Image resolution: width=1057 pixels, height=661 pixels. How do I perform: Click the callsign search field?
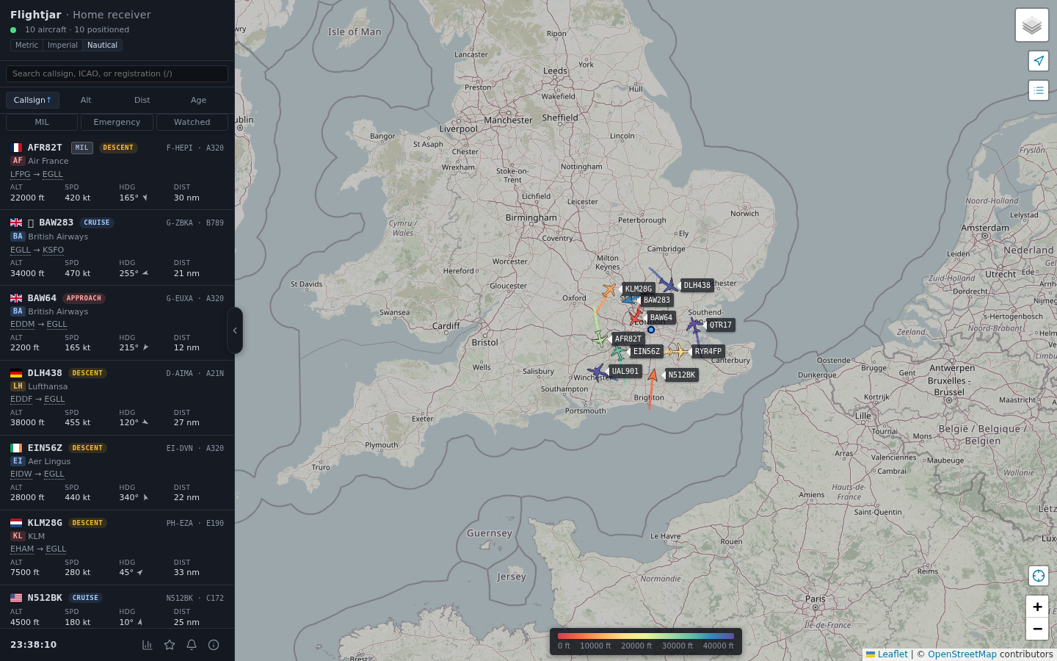(117, 73)
